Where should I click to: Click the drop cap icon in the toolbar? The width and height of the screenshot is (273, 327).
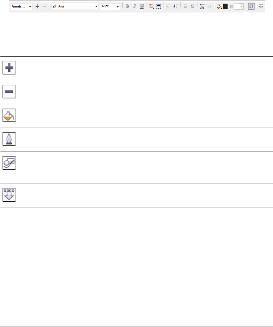click(201, 6)
